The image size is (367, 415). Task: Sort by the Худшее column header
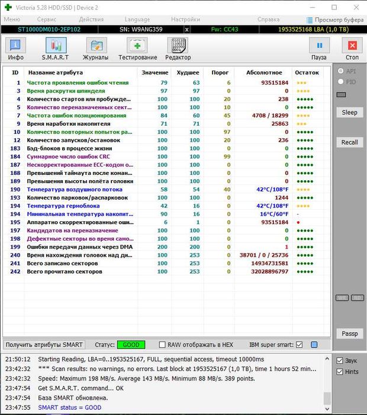coord(188,72)
